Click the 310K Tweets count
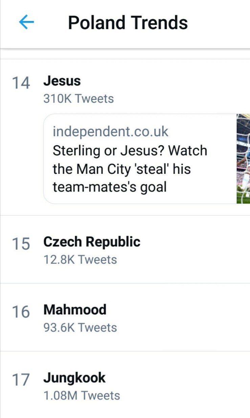The height and width of the screenshot is (418, 250). point(78,99)
